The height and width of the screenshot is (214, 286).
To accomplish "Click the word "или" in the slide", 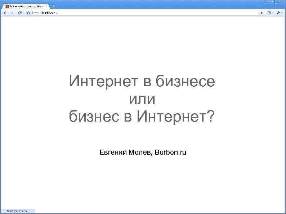I will click(x=142, y=99).
